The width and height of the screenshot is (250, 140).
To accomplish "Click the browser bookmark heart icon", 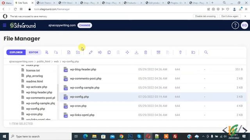I will pos(228,9).
